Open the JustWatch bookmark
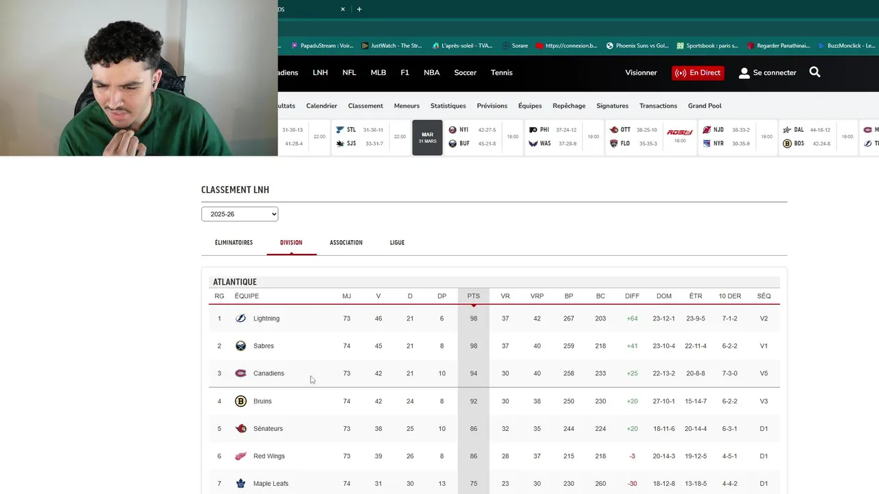Viewport: 879px width, 494px height. pyautogui.click(x=391, y=46)
